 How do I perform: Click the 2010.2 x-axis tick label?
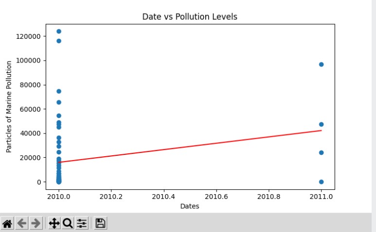(111, 197)
